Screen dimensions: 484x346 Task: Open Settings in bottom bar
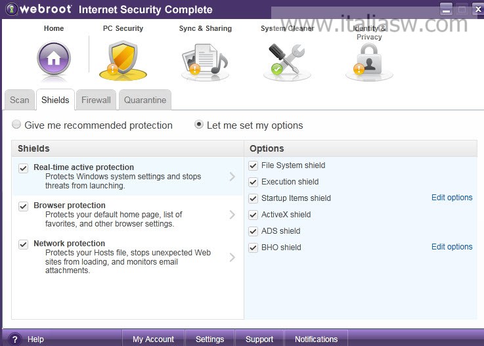tap(210, 339)
